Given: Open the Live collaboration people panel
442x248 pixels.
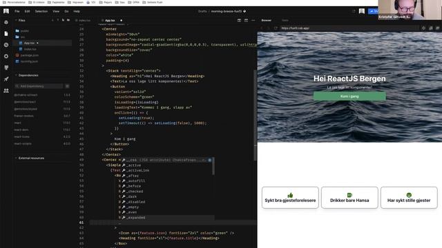Looking at the screenshot, I should [6, 90].
